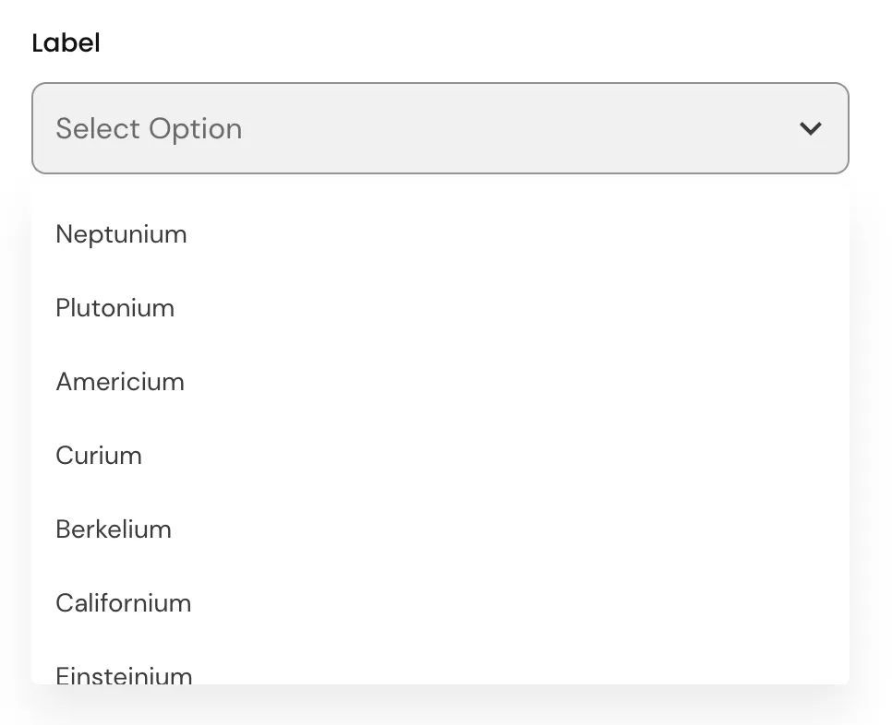Select Californium in the options list
892x725 pixels.
point(124,603)
